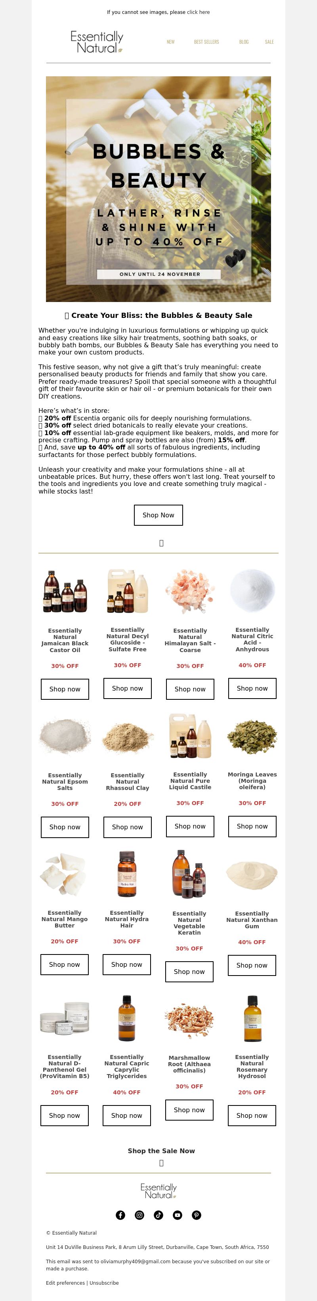Open the SALE navigation link

point(269,42)
